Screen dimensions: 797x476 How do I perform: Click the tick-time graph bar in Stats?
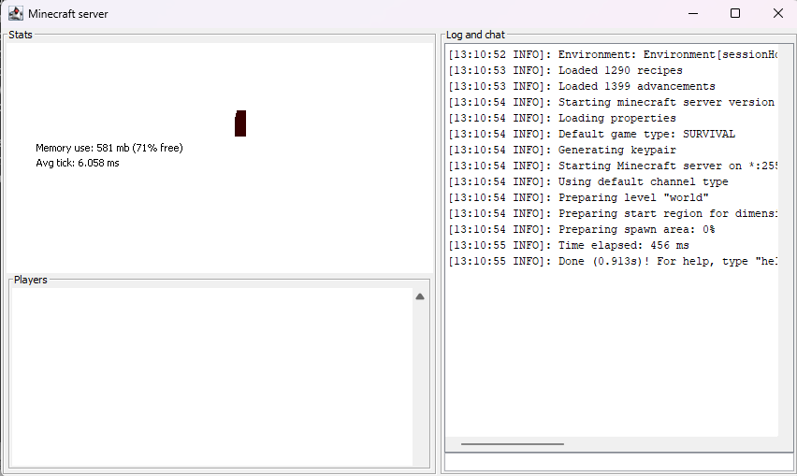click(240, 123)
